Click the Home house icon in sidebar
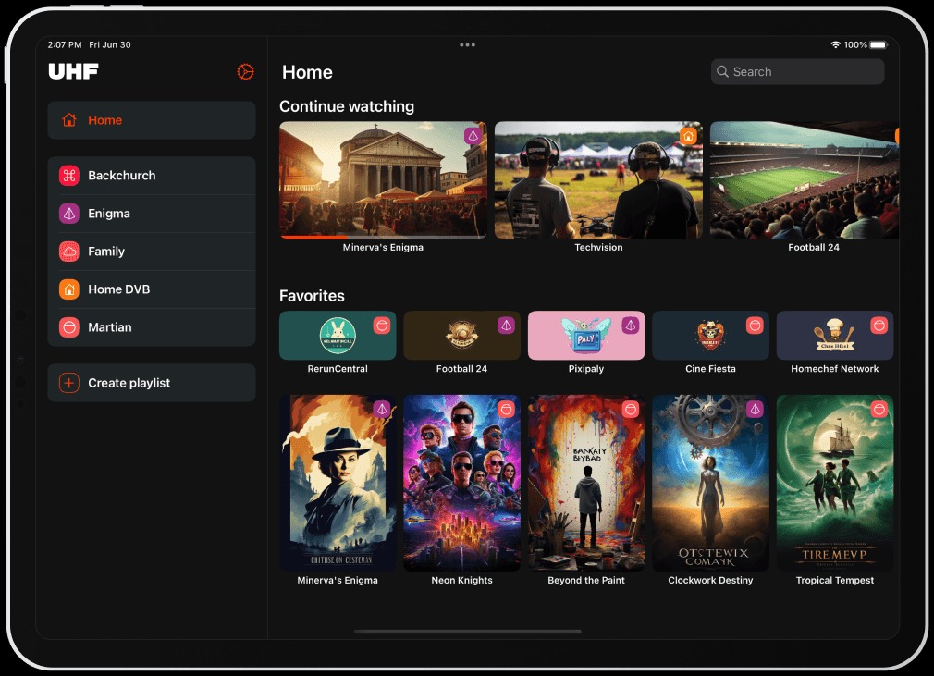 [x=69, y=119]
